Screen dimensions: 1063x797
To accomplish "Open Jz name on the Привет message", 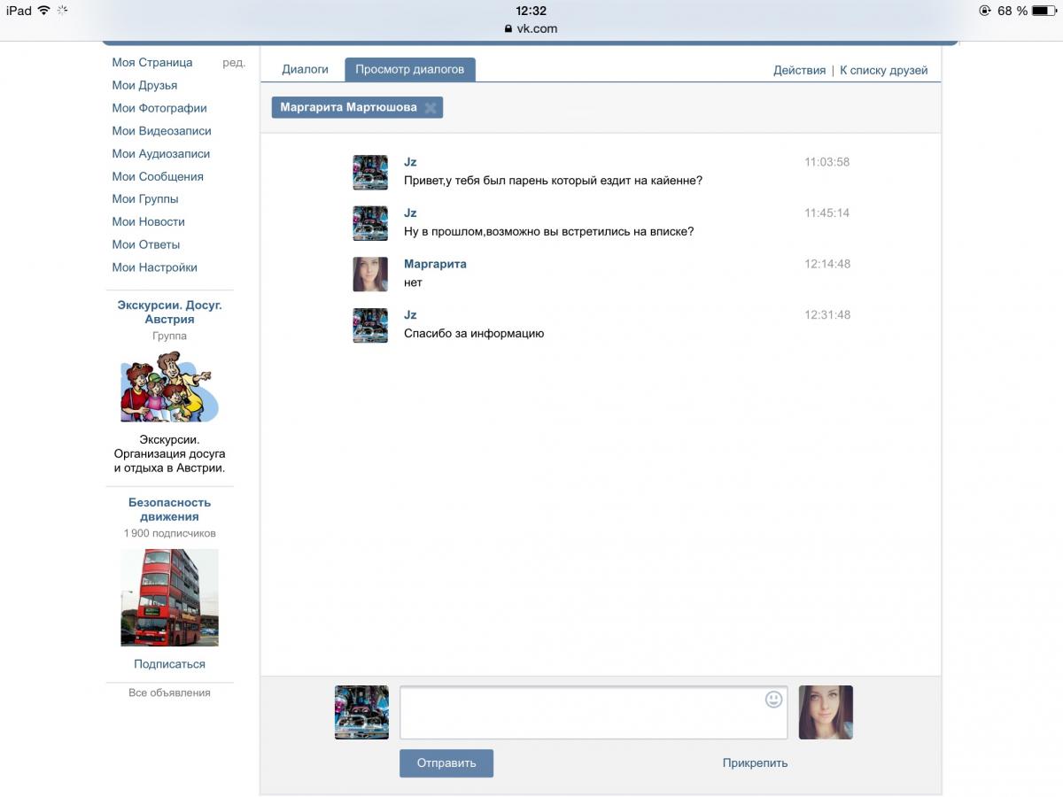I will click(410, 162).
